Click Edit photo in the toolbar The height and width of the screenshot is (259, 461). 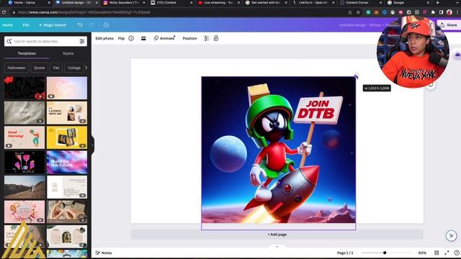(104, 38)
